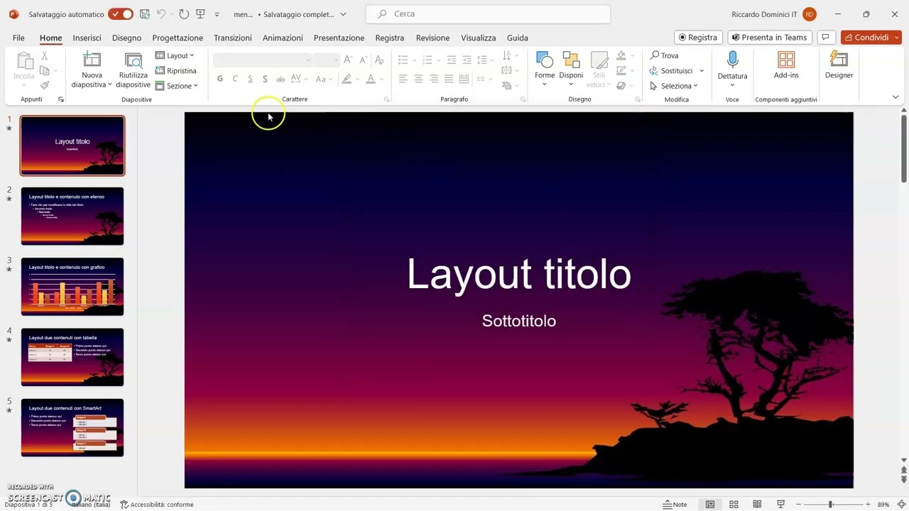Click the Accessibilità: conforme status text
The image size is (909, 511).
tap(157, 505)
